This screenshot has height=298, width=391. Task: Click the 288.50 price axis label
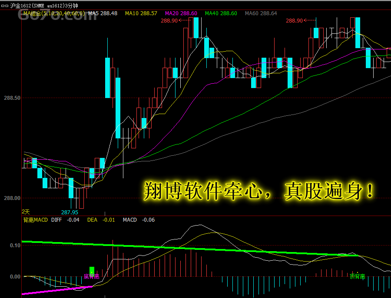(x=12, y=98)
